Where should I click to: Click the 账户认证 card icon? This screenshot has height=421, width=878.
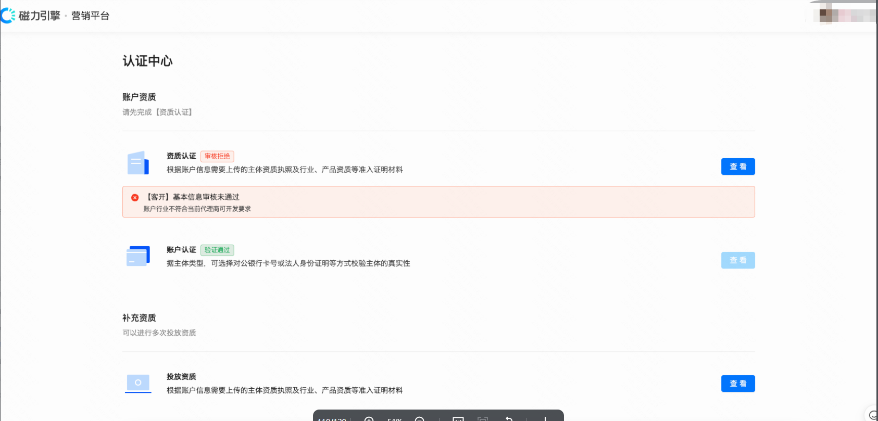[x=138, y=256]
